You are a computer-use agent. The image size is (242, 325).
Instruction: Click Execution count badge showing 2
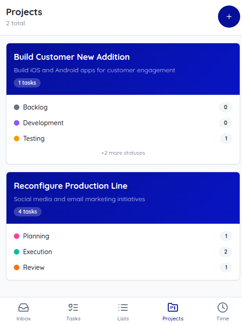[225, 252]
